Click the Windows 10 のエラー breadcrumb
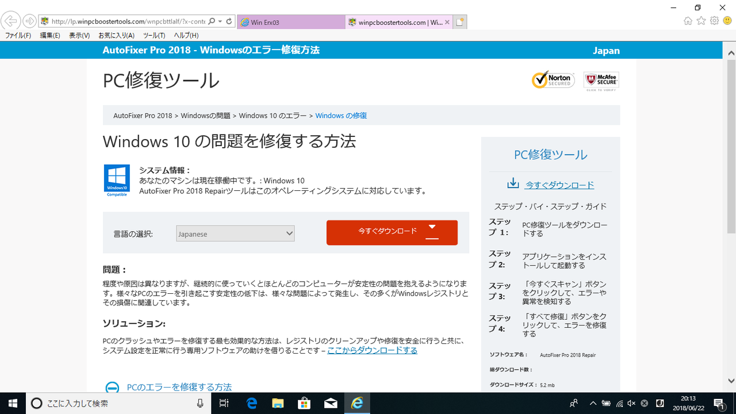The height and width of the screenshot is (414, 736). 273,116
